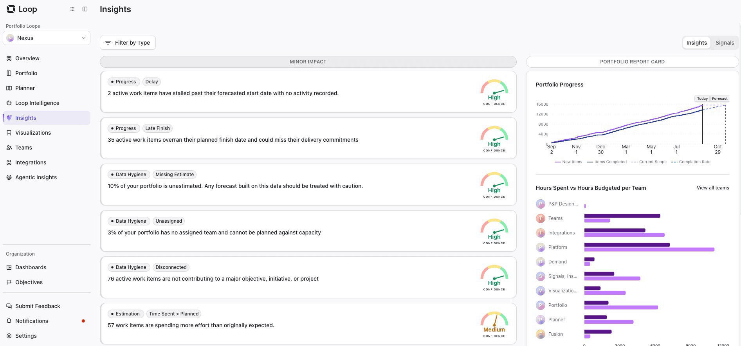The height and width of the screenshot is (346, 741).
Task: Click the Fusion team avatar
Action: tap(541, 334)
